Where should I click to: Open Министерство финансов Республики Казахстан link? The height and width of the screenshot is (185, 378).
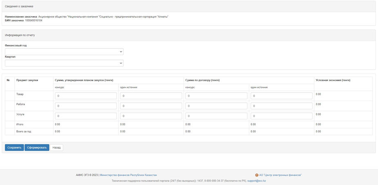pyautogui.click(x=128, y=175)
